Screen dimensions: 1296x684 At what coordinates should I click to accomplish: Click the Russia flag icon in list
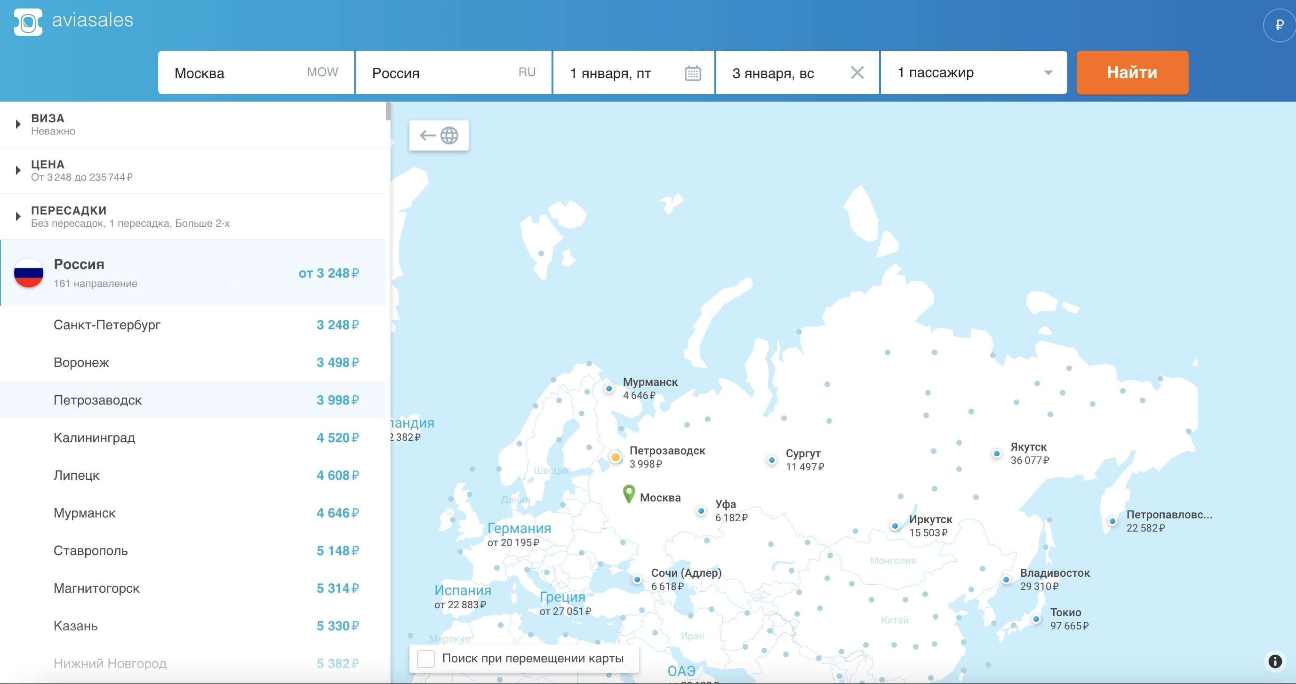(x=29, y=273)
